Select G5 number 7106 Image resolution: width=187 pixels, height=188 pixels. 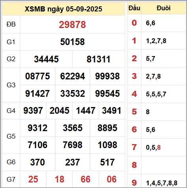(x=38, y=145)
